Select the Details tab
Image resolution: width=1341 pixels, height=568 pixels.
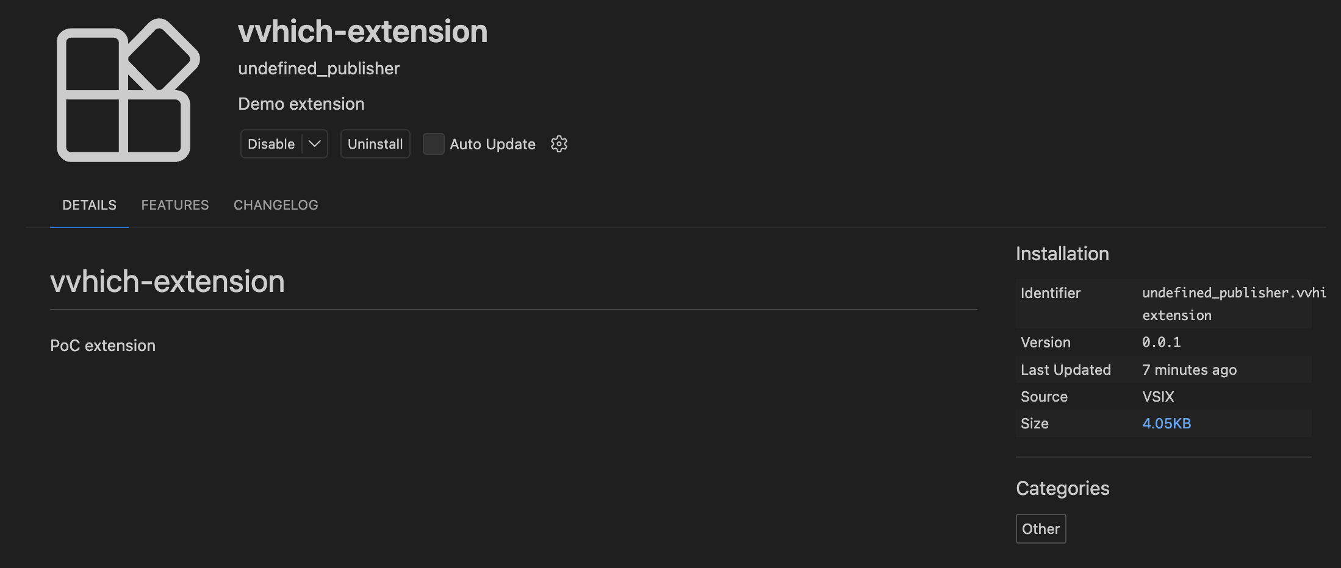89,205
